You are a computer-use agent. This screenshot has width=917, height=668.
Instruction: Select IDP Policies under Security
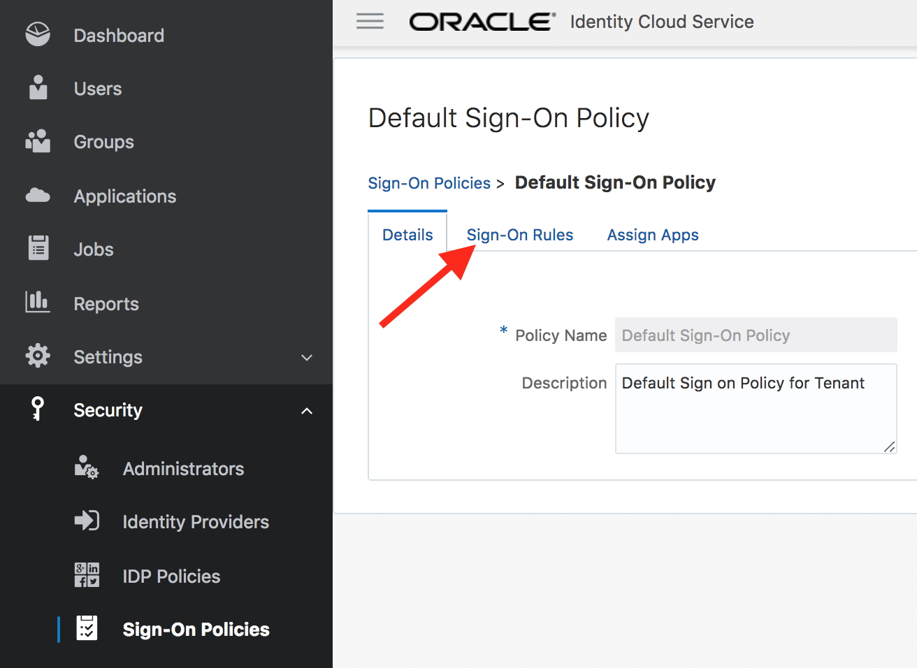pos(172,576)
